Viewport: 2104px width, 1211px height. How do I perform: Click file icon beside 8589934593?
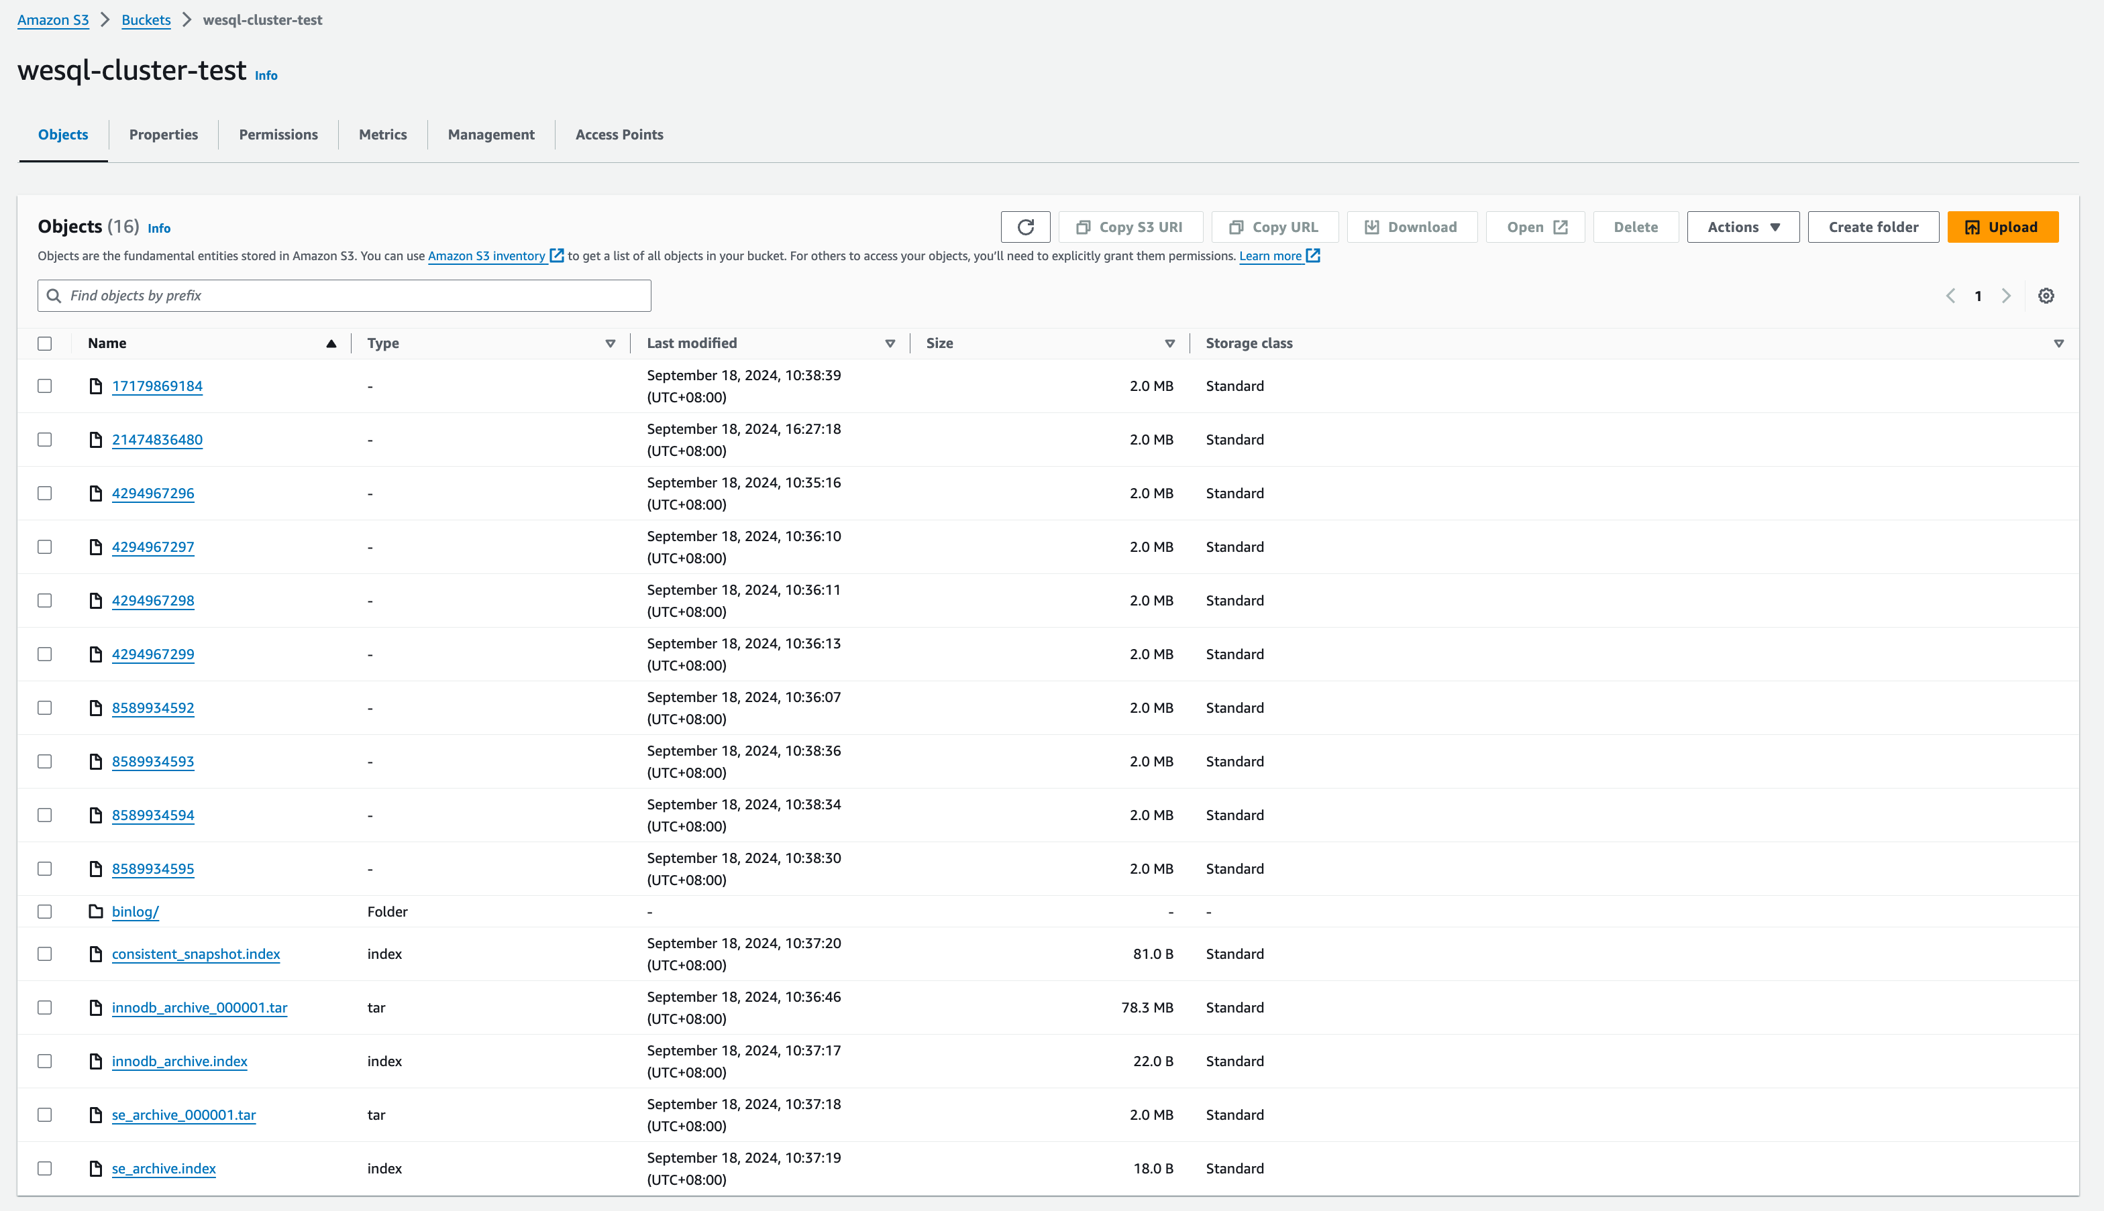tap(96, 762)
